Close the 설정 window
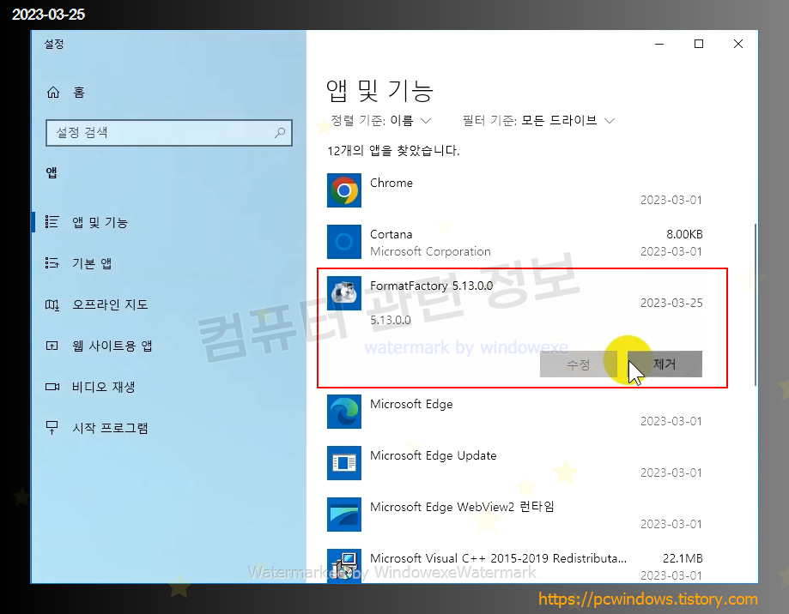 tap(737, 45)
